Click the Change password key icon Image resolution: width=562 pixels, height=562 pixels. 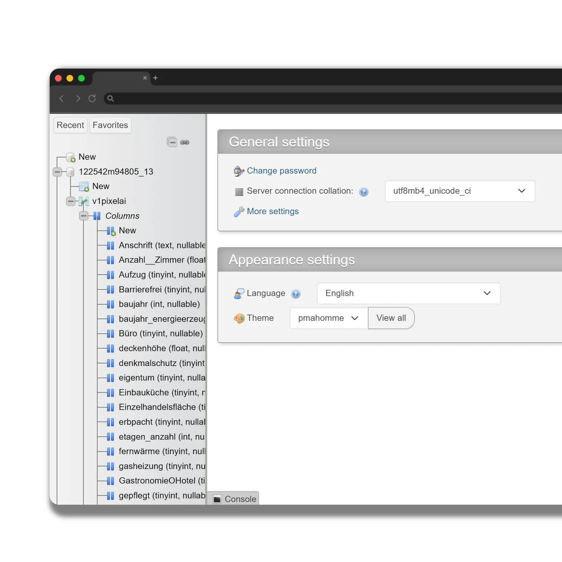tap(239, 171)
